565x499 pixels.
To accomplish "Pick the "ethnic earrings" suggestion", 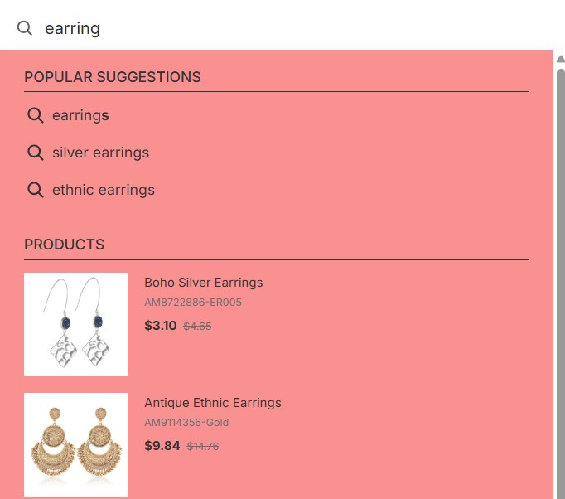I will pyautogui.click(x=104, y=190).
